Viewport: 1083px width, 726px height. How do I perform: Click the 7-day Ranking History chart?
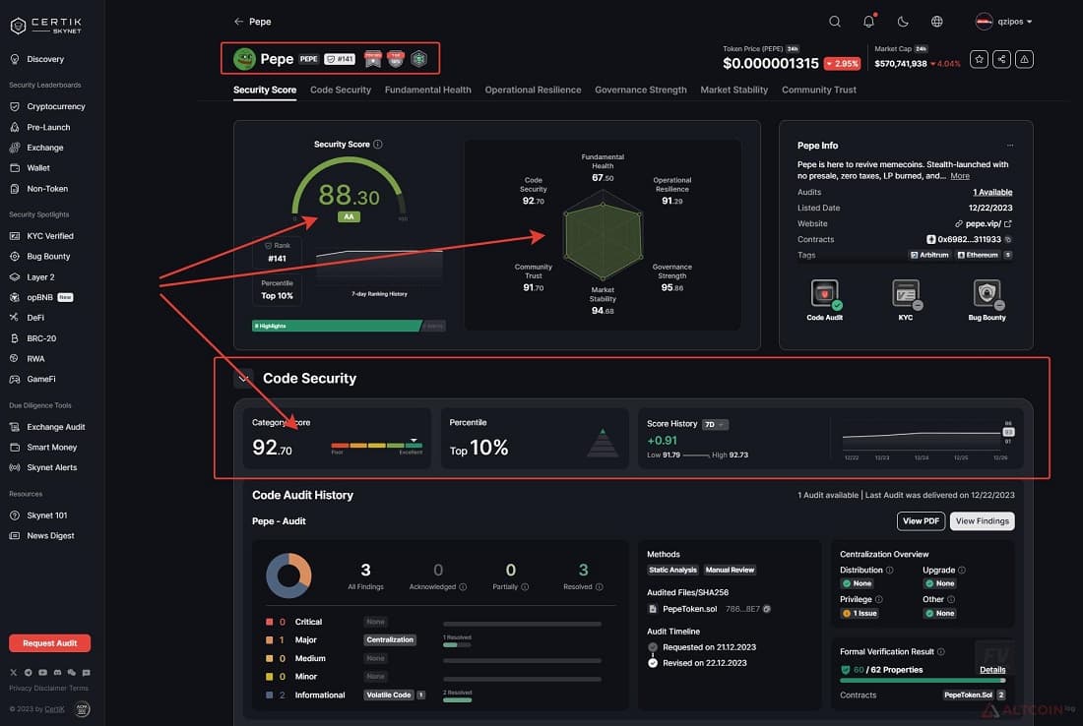pyautogui.click(x=379, y=268)
